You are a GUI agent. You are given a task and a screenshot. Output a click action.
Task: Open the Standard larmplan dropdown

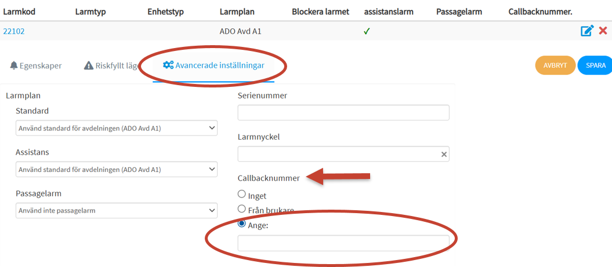click(117, 128)
